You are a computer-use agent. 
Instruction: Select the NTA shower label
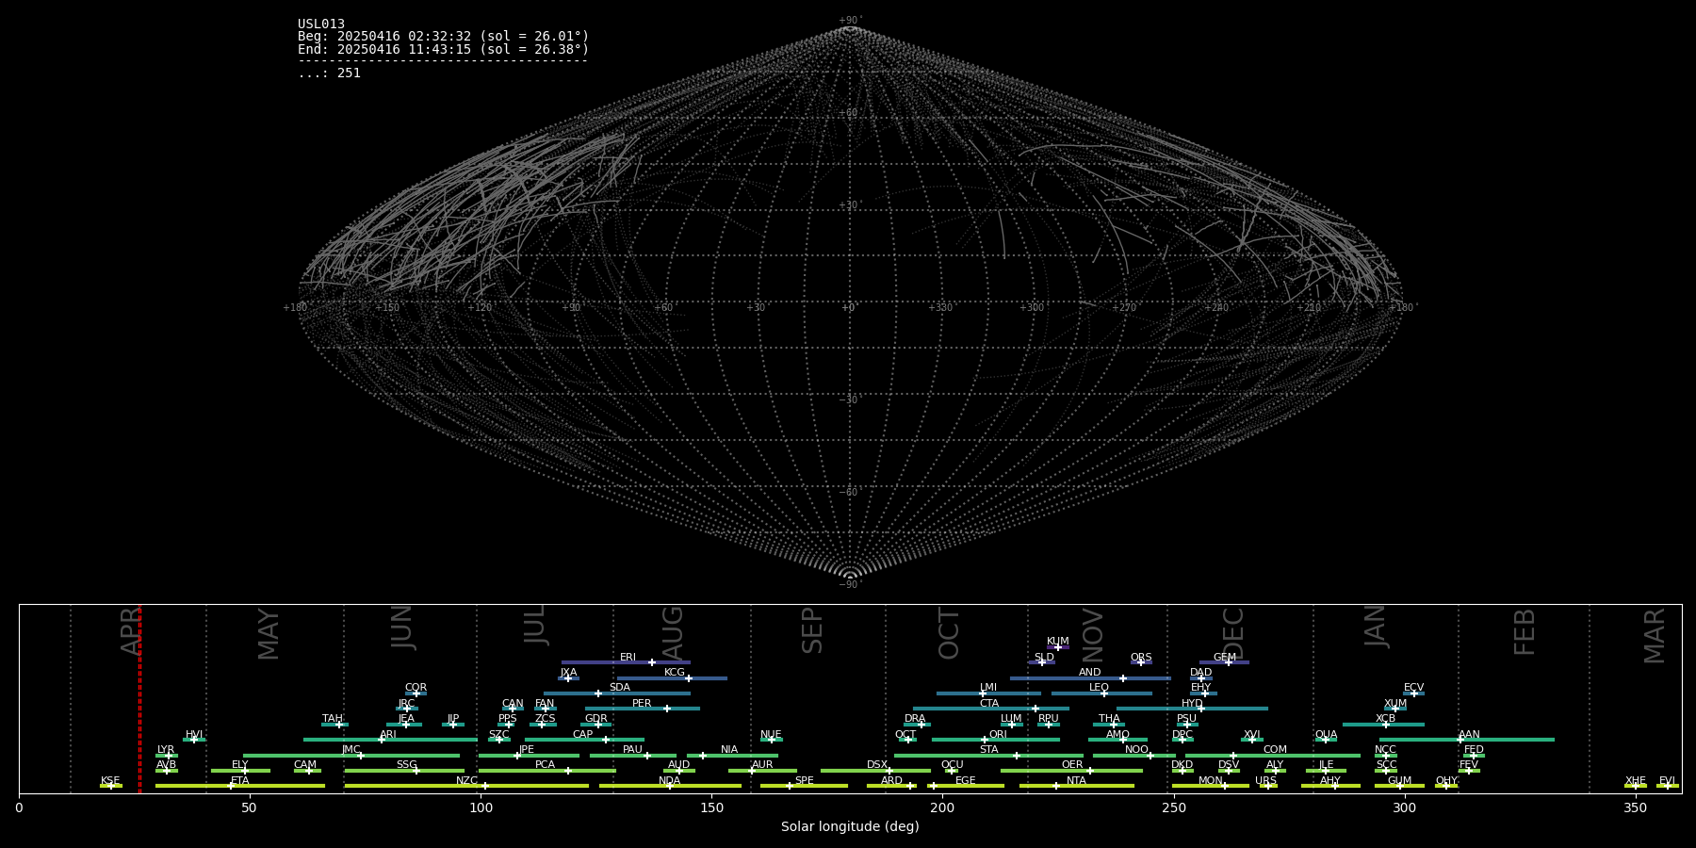point(1076,781)
